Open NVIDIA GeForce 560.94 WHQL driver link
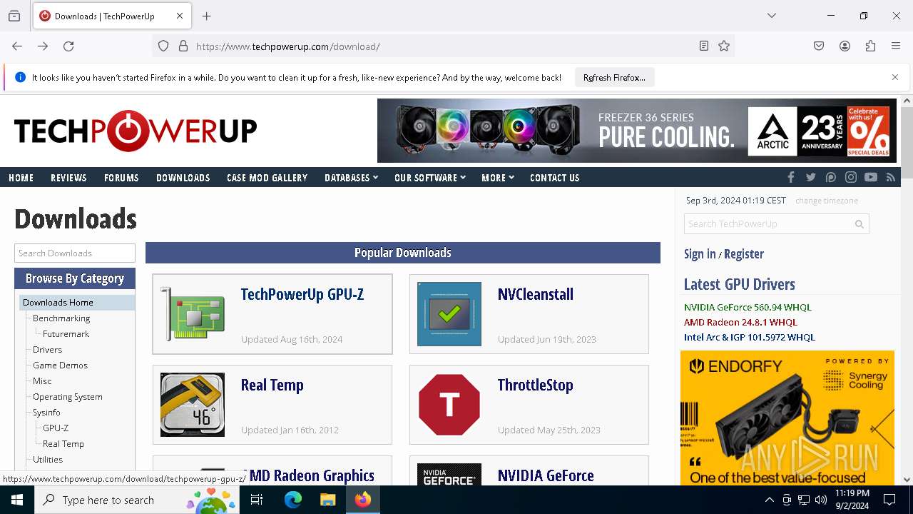913x514 pixels. click(x=748, y=307)
